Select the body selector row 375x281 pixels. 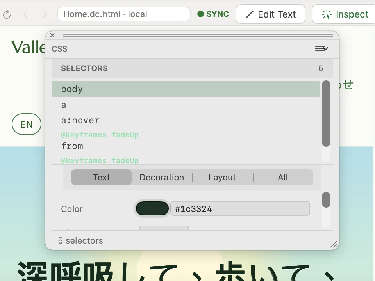click(x=185, y=89)
